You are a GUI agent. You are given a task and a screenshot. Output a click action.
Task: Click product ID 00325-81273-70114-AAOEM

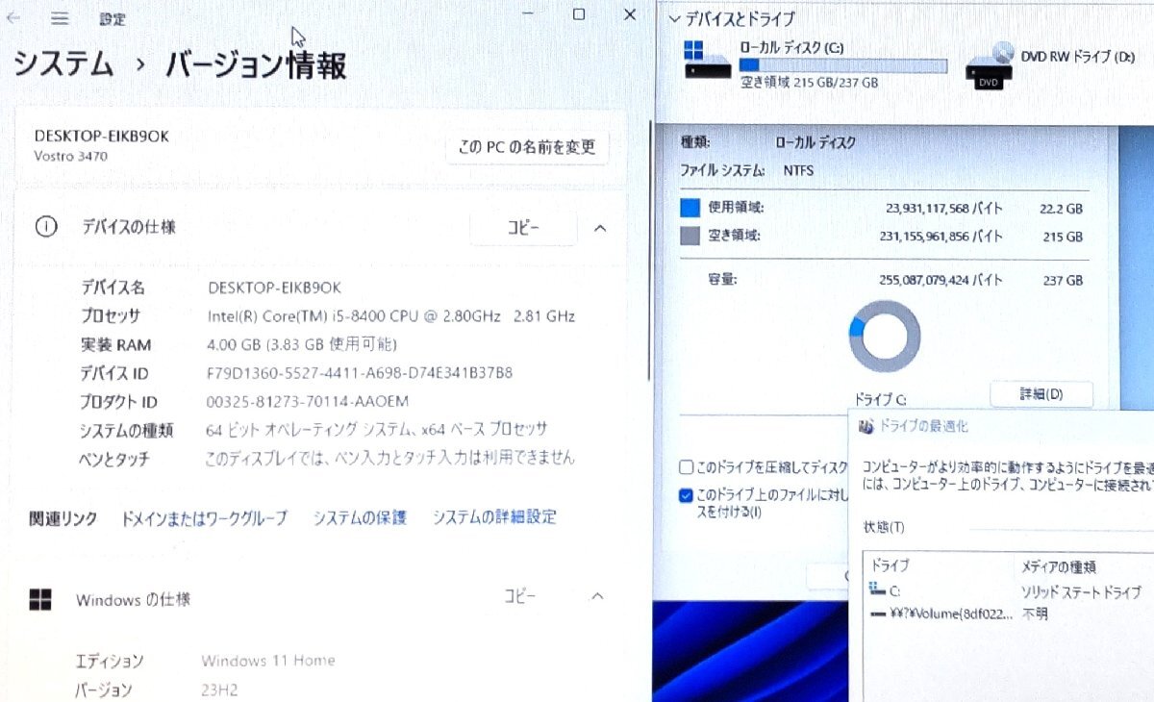308,401
